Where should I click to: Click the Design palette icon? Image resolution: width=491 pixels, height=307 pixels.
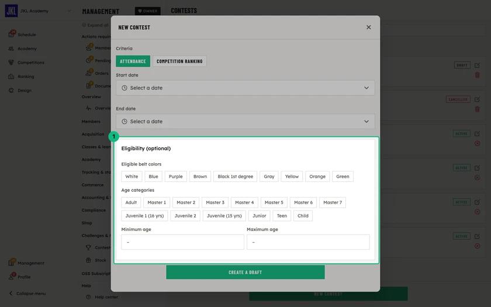click(11, 90)
